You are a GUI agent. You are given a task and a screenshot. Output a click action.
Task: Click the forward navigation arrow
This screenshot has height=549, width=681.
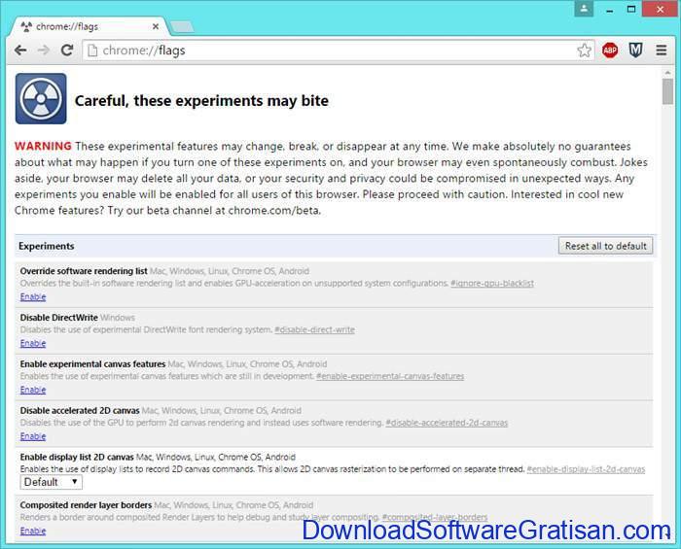44,51
